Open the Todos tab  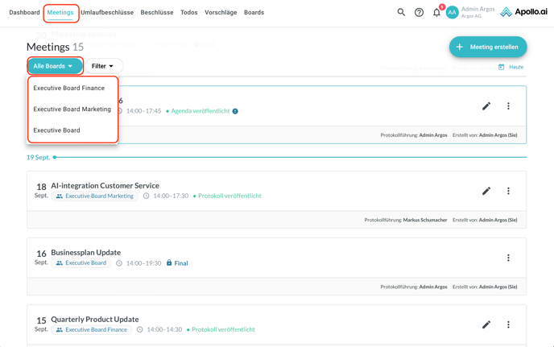pyautogui.click(x=189, y=13)
